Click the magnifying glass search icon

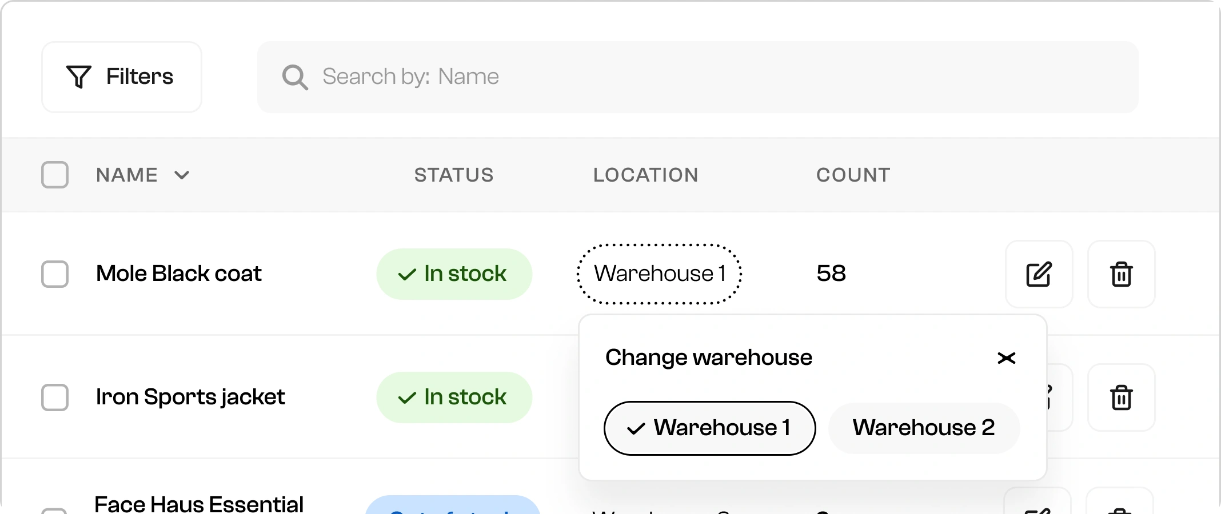coord(295,77)
